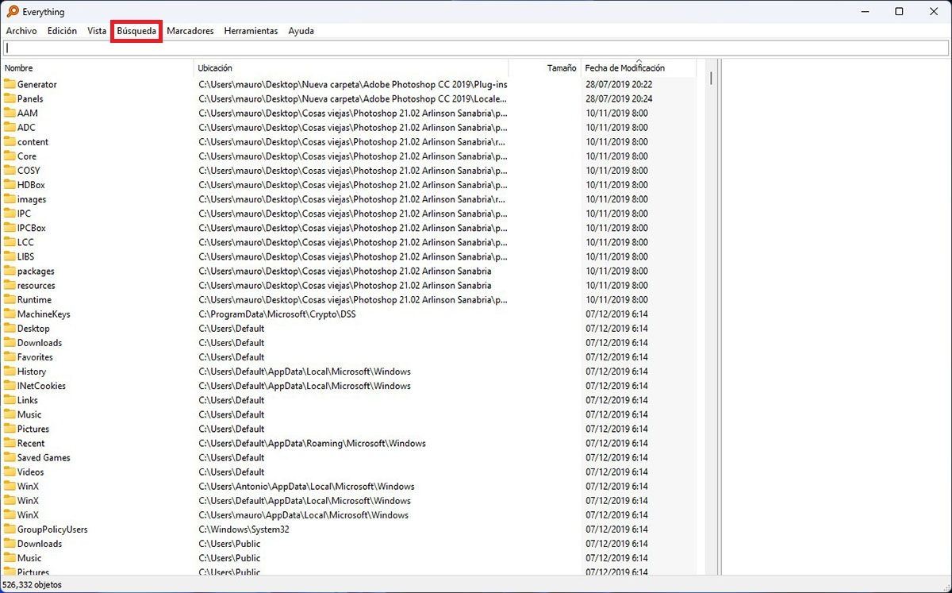Select the Recent folder name

point(31,443)
